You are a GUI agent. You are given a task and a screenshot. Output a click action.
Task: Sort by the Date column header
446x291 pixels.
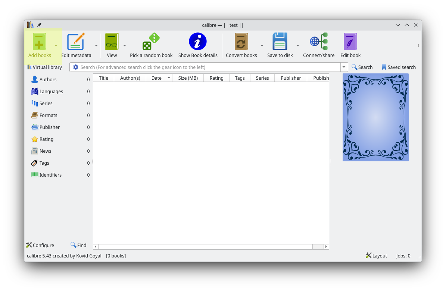pos(156,78)
